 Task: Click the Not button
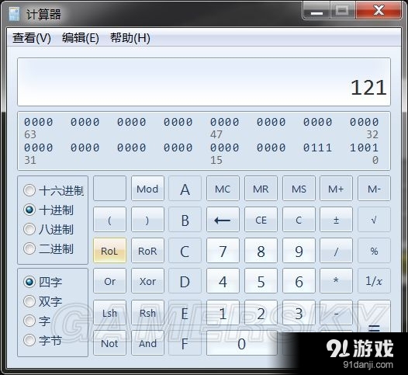[x=109, y=343]
